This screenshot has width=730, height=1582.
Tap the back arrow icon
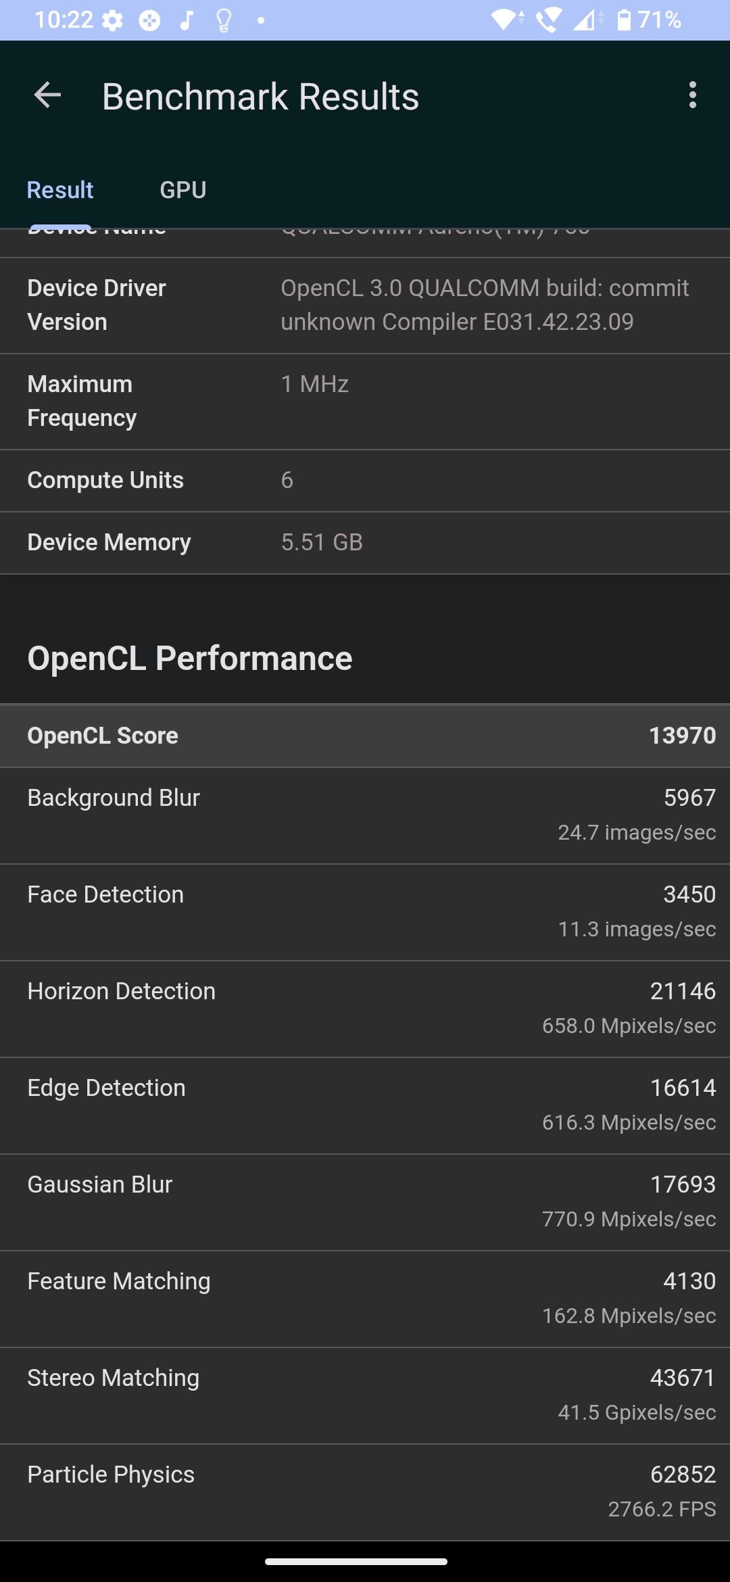tap(47, 95)
